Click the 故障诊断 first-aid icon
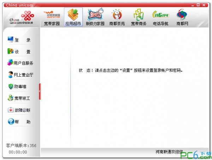 (x=11, y=110)
